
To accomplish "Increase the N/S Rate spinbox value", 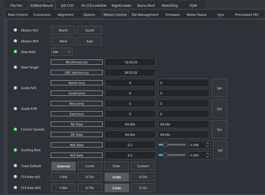I will coord(208,154).
